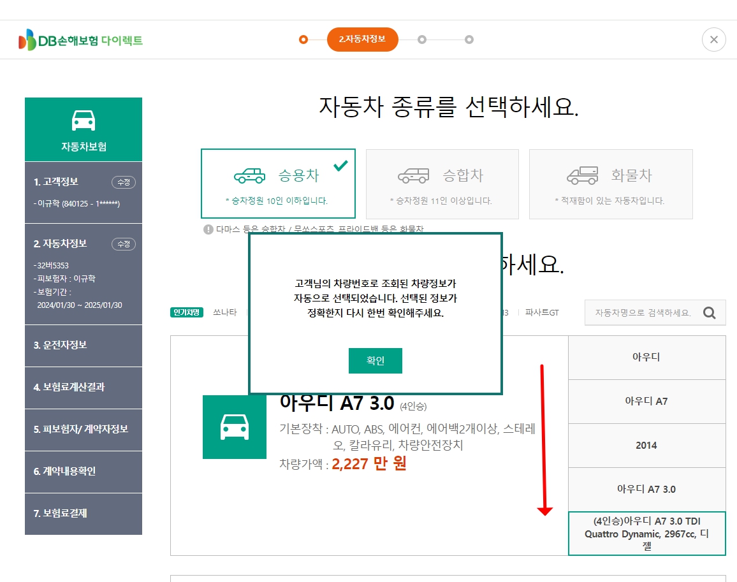The image size is (737, 582).
Task: Click the 32버5353 plate number text
Action: (53, 266)
